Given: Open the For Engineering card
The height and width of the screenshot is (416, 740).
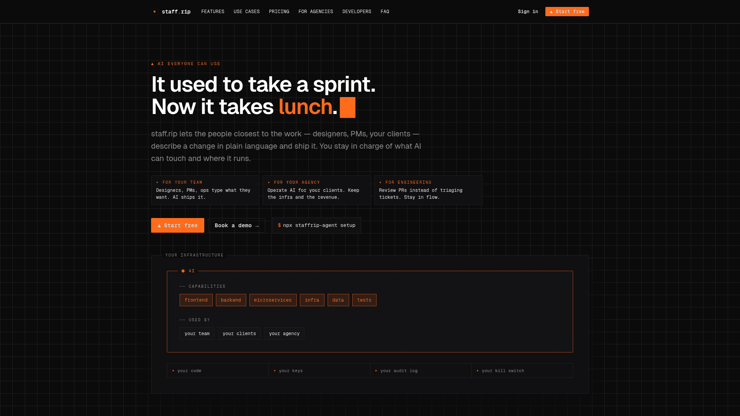Looking at the screenshot, I should pos(428,190).
